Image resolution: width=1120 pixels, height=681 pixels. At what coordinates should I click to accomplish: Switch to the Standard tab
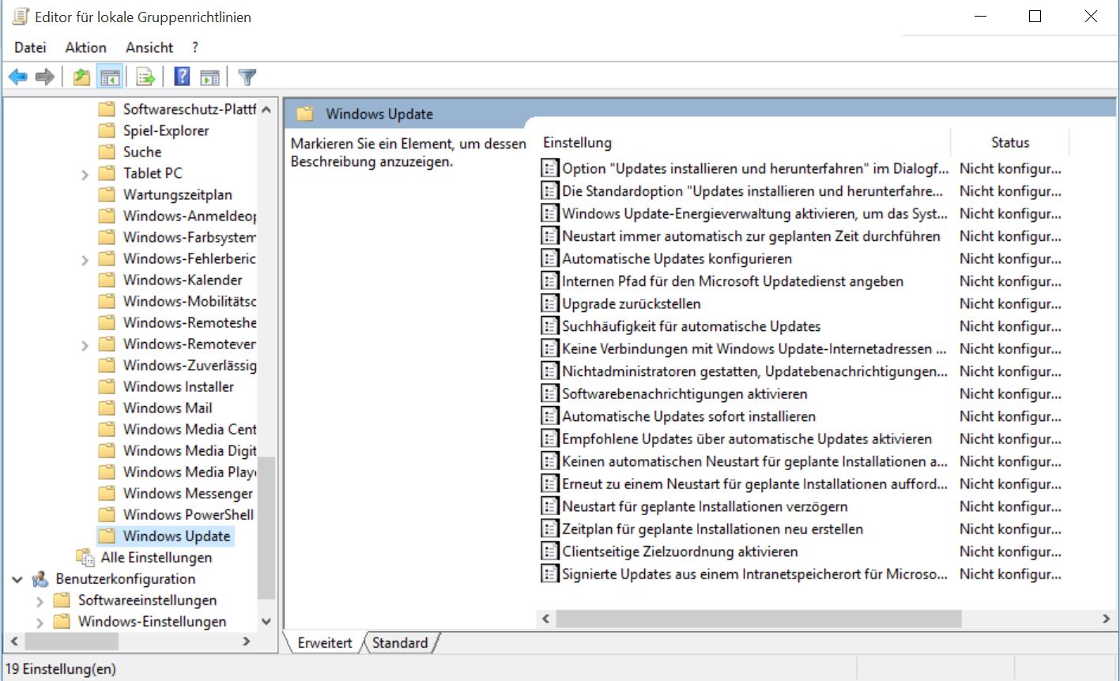pos(400,643)
